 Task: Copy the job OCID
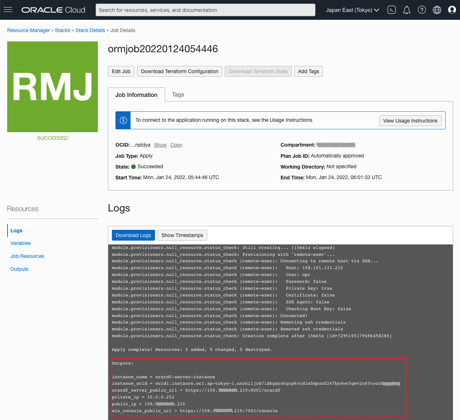click(x=176, y=145)
